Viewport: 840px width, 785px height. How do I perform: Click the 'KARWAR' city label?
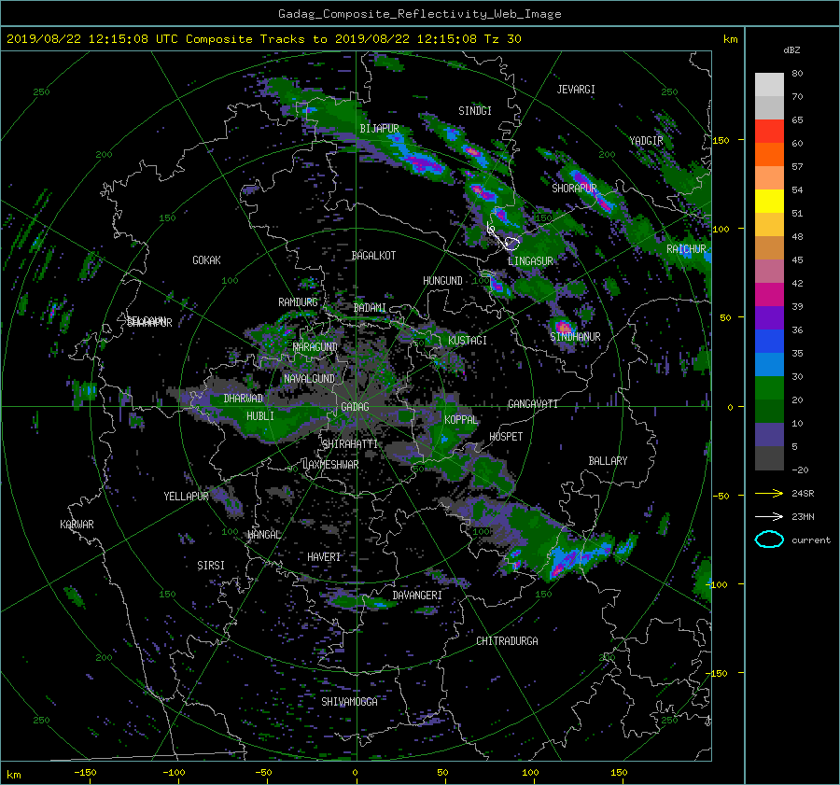[77, 524]
